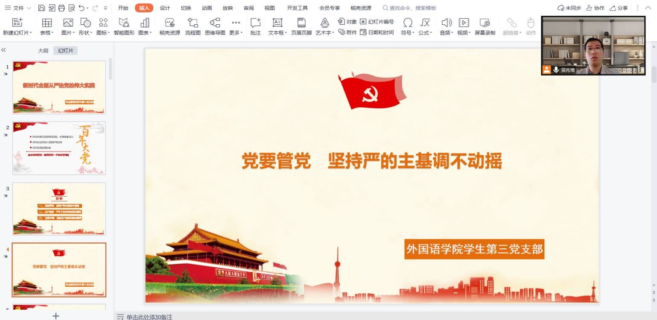Switch to the Animation (动画) tab
657x320 pixels.
click(207, 8)
